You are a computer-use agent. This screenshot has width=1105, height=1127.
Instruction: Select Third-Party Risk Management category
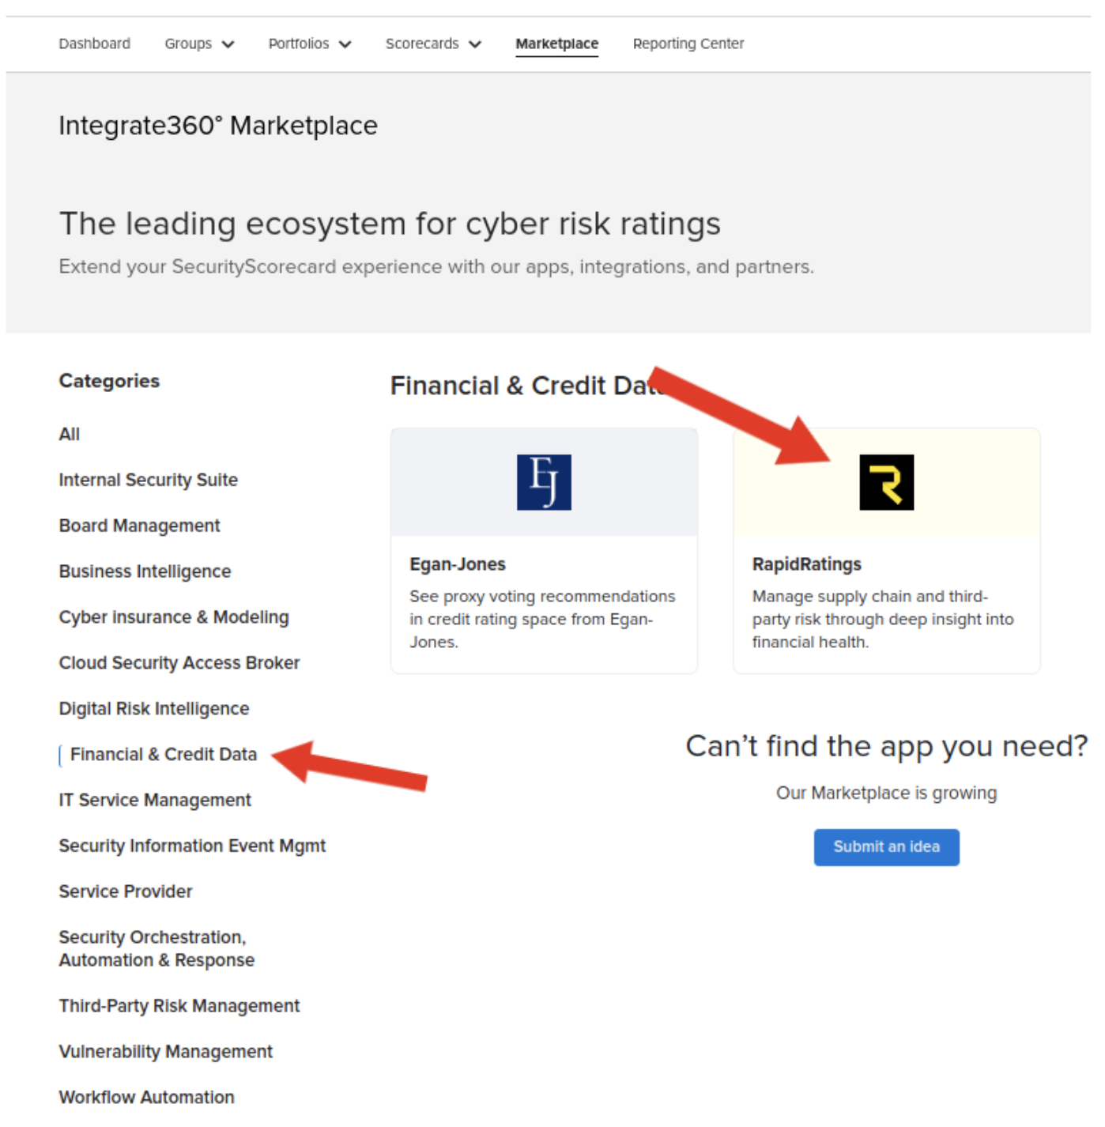179,1006
